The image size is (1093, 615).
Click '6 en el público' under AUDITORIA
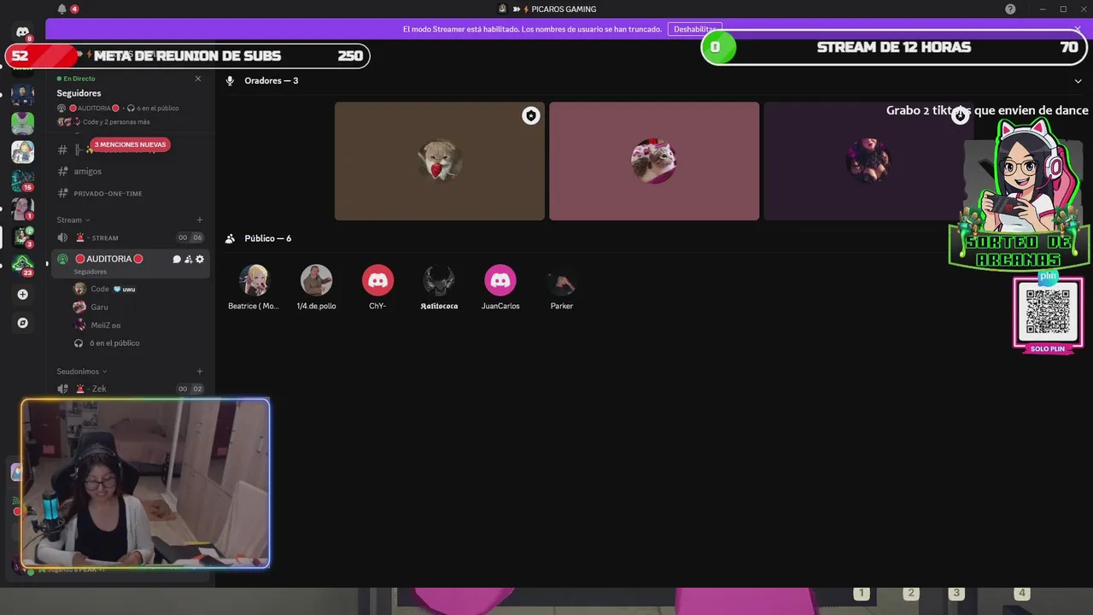(114, 343)
